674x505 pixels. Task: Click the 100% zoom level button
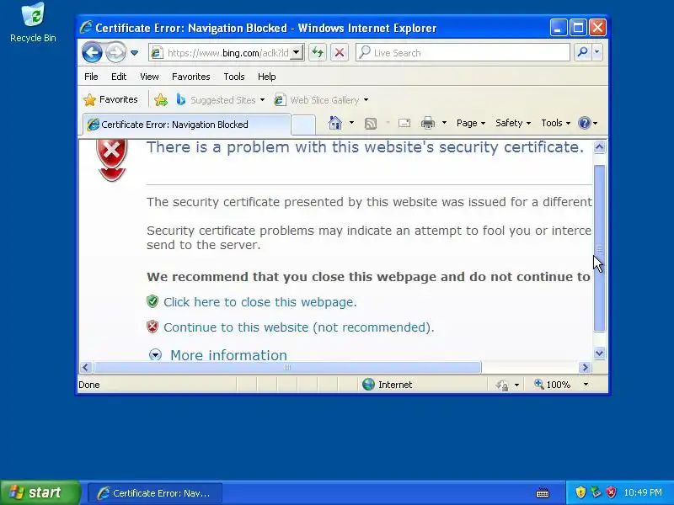pos(553,385)
